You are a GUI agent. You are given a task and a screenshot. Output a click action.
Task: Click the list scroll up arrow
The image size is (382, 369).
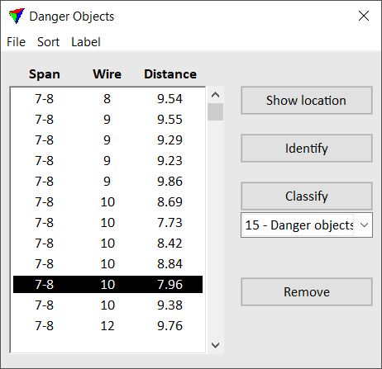[x=215, y=95]
